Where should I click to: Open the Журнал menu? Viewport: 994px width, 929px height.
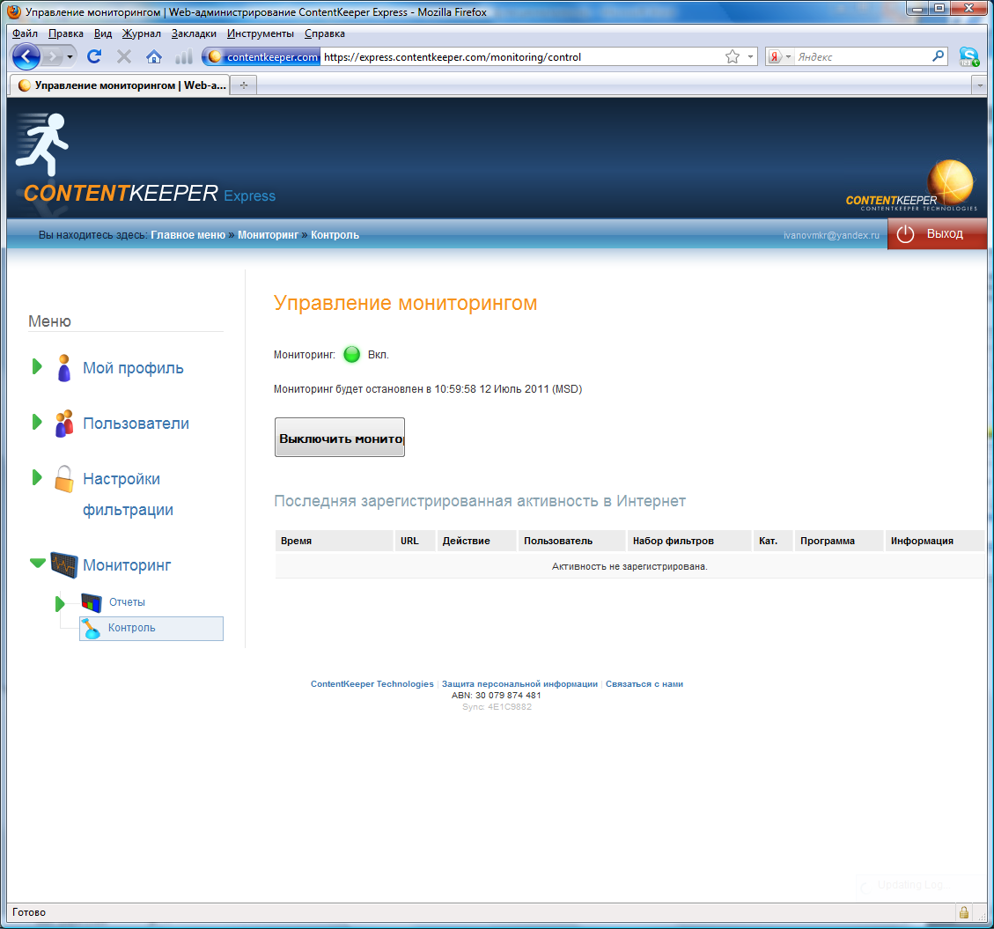coord(142,33)
